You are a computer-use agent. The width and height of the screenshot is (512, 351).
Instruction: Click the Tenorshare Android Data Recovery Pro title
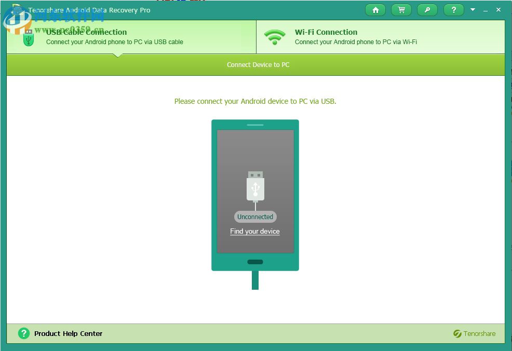point(88,10)
